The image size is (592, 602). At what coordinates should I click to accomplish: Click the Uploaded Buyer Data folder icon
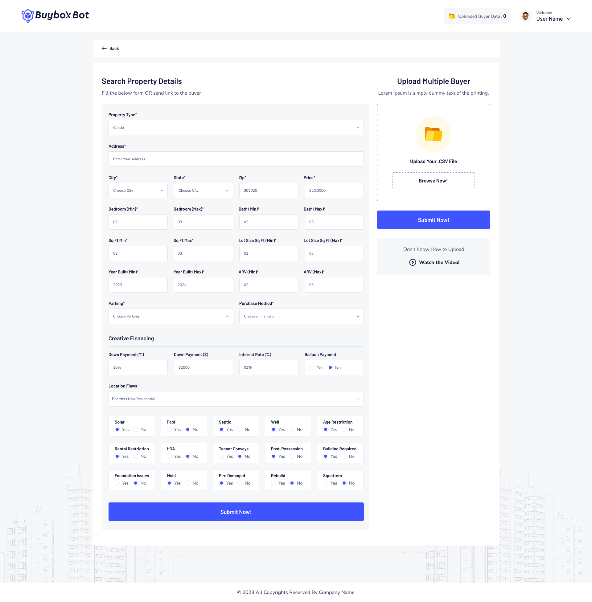[452, 16]
